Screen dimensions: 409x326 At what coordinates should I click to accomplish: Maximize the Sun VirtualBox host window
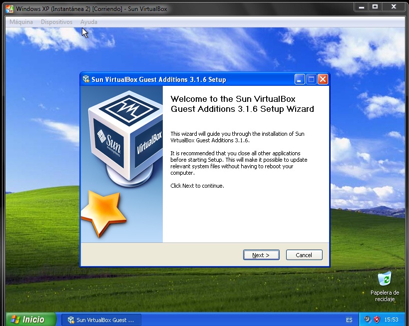pos(375,7)
